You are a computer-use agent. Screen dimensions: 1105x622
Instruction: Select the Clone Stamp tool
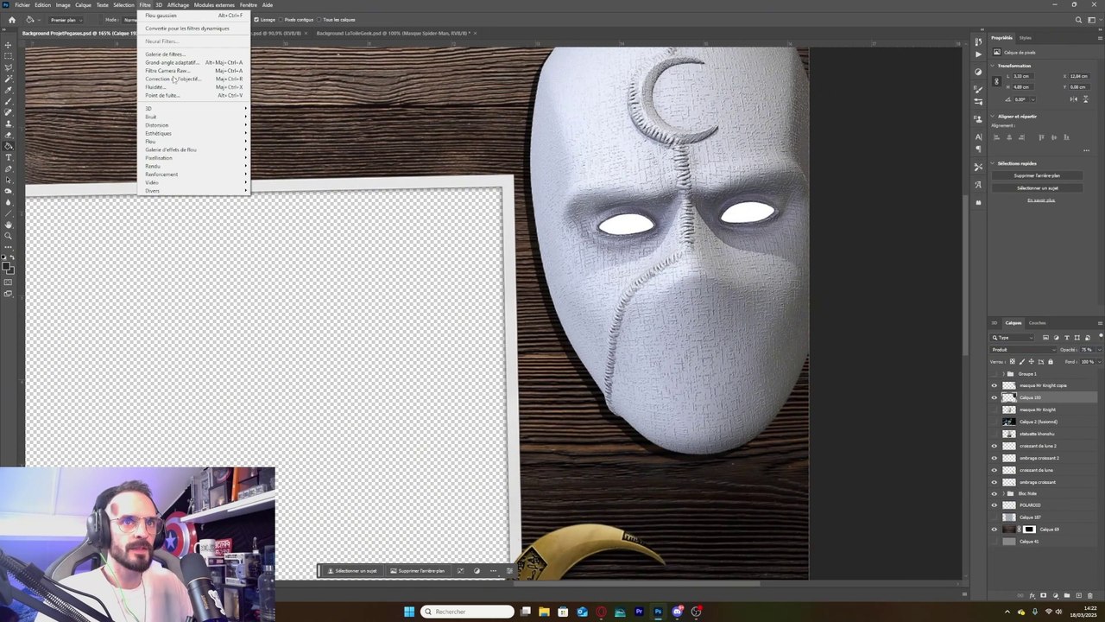8,122
